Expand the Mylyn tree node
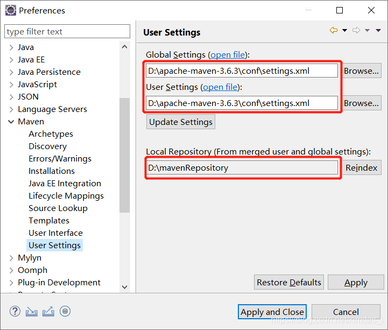Image resolution: width=388 pixels, height=330 pixels. pos(11,258)
